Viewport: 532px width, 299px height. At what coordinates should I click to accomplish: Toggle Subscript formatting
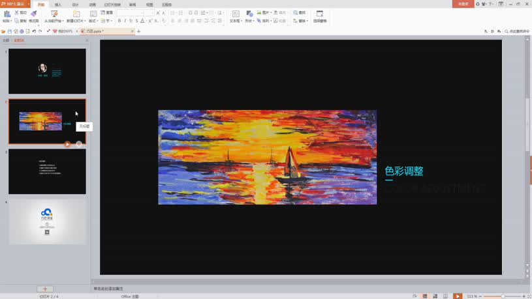[156, 21]
